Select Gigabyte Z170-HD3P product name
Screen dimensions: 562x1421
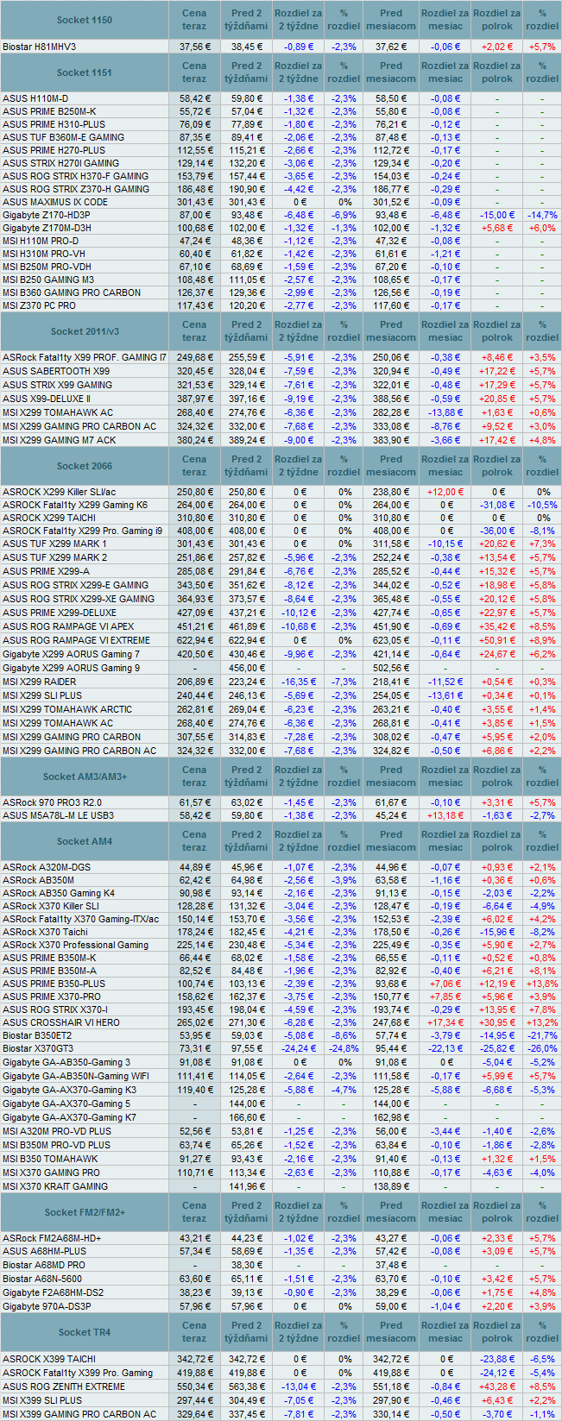click(46, 215)
